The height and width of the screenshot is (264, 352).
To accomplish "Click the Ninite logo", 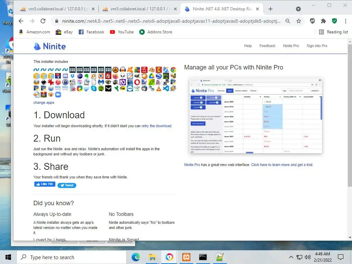I will [49, 46].
